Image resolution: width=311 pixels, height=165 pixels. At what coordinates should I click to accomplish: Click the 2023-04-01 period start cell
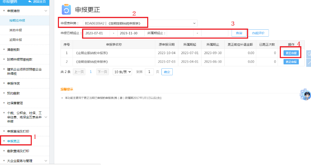click(x=190, y=62)
